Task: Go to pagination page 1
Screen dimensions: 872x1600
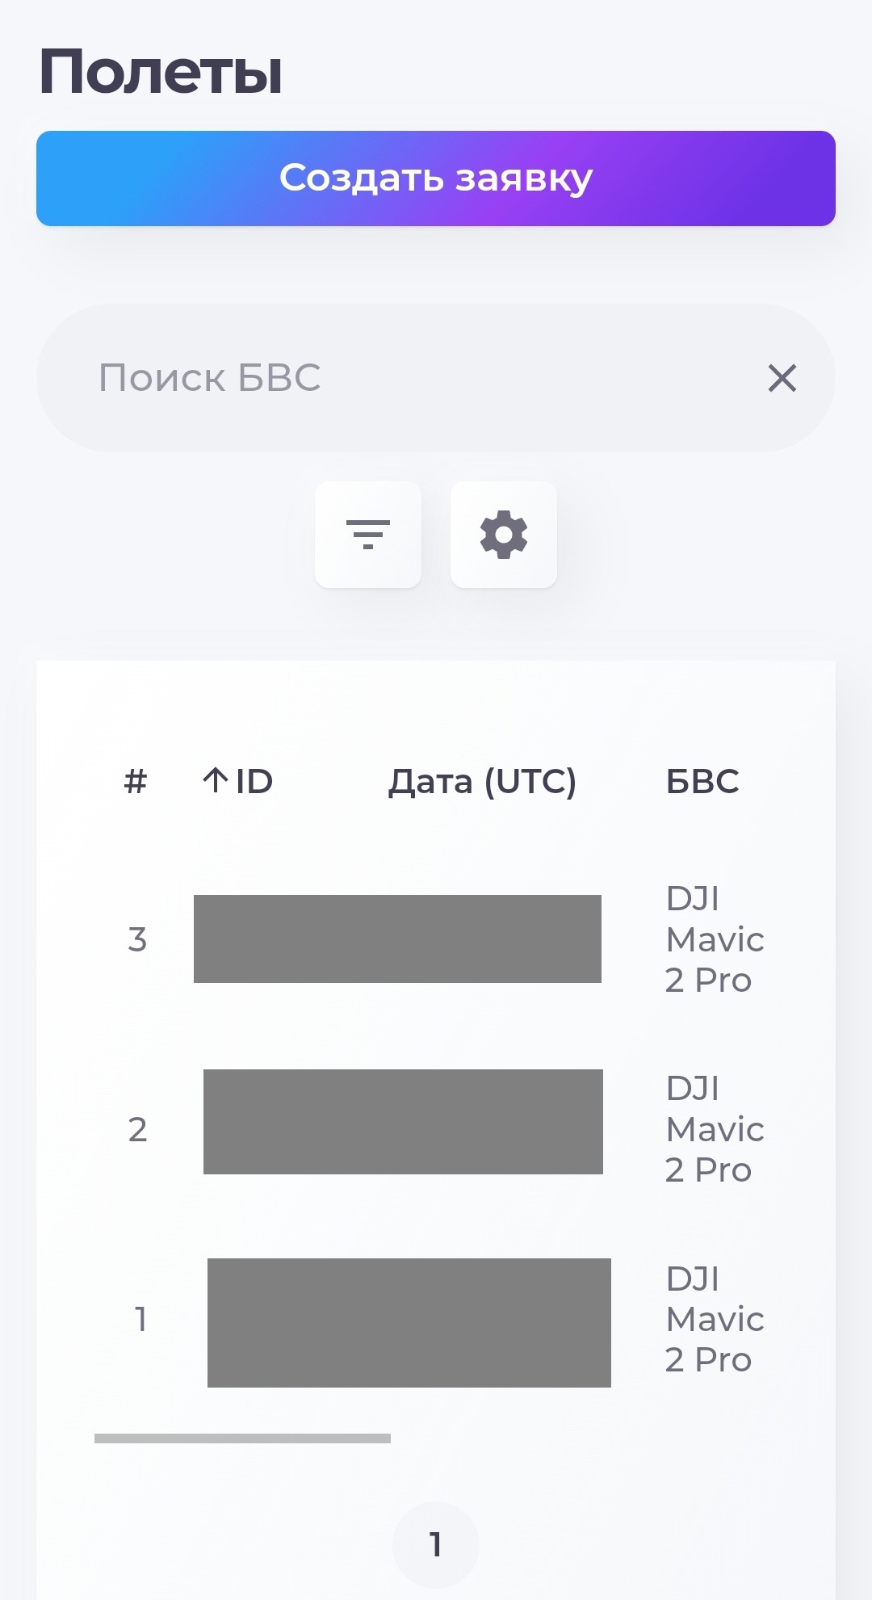Action: point(436,1544)
